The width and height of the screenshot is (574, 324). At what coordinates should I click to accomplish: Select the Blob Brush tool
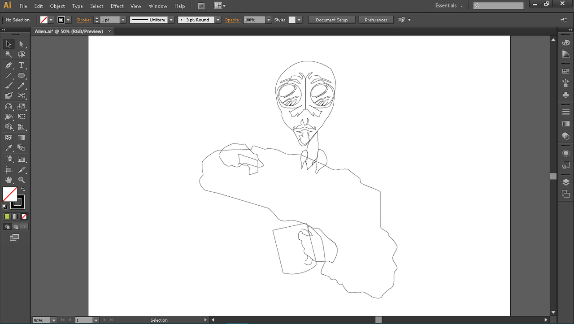click(9, 96)
